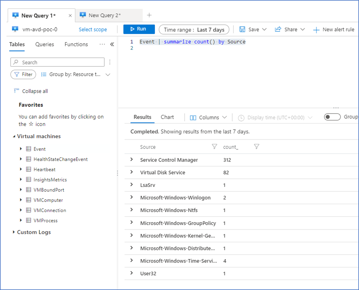
Task: Close the New Query 1 tab
Action: [x=70, y=16]
